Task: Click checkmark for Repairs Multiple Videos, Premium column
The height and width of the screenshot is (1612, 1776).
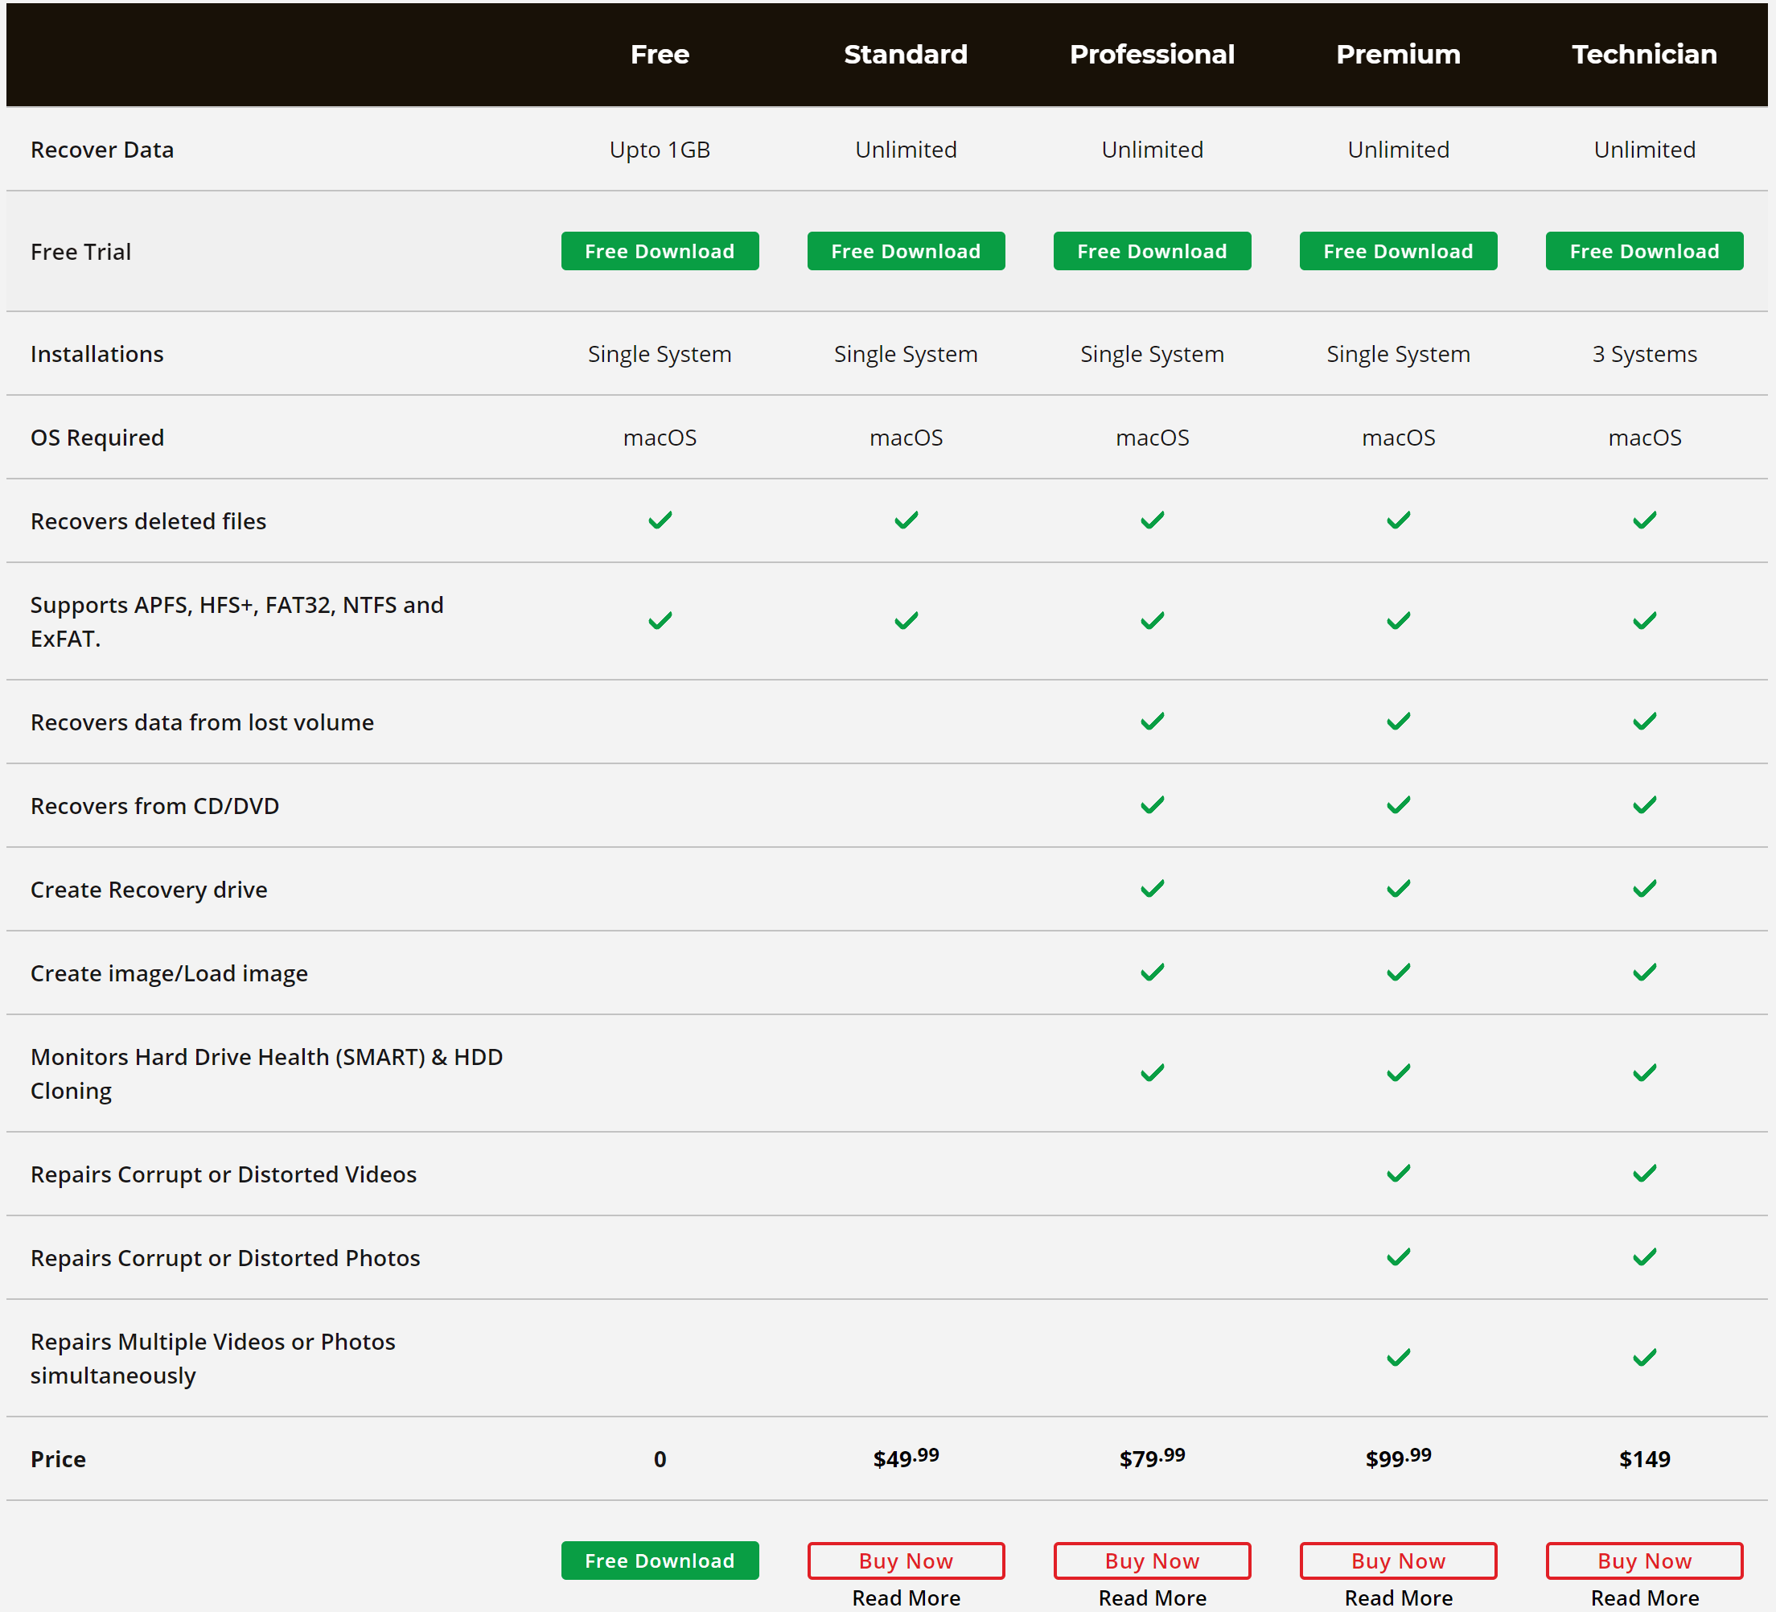Action: pyautogui.click(x=1398, y=1358)
